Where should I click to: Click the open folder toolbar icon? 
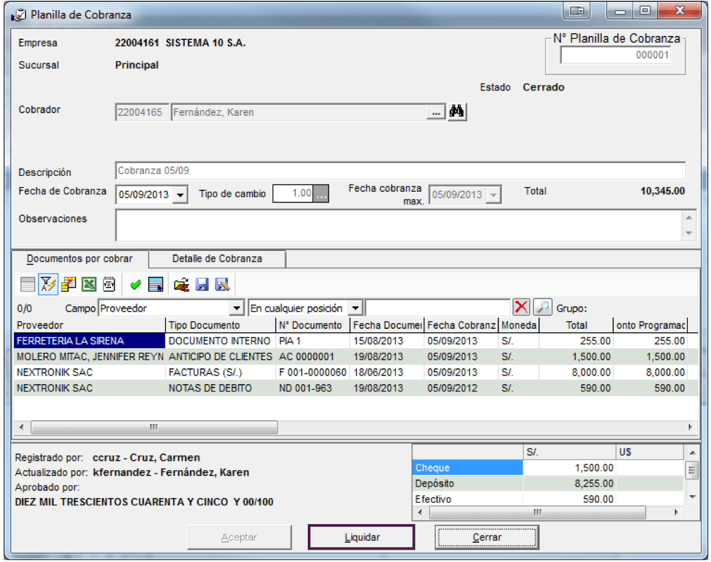[x=181, y=284]
